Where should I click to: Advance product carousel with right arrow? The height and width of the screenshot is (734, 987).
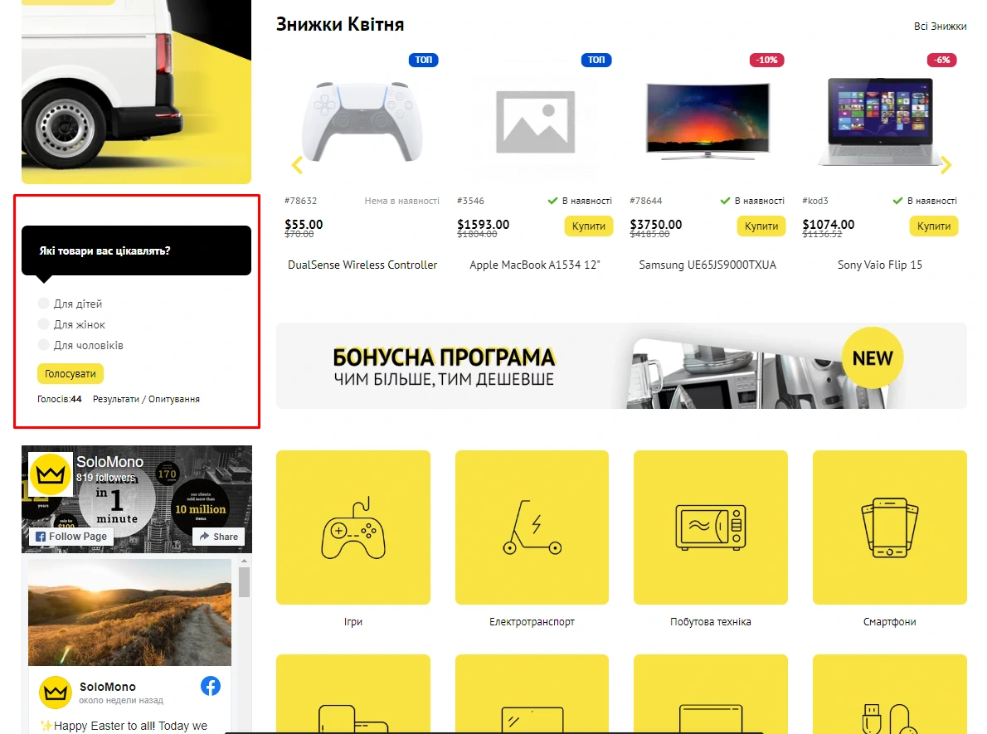tap(946, 165)
